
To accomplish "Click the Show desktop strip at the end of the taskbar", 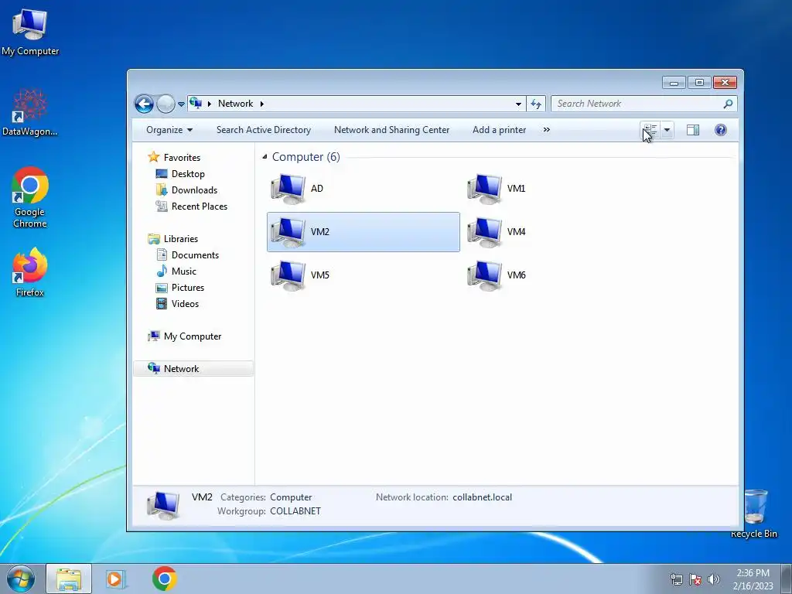I will [x=787, y=579].
